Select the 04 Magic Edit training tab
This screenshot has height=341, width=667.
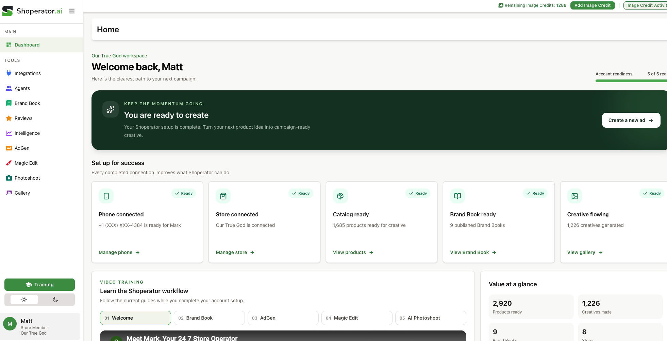click(357, 318)
